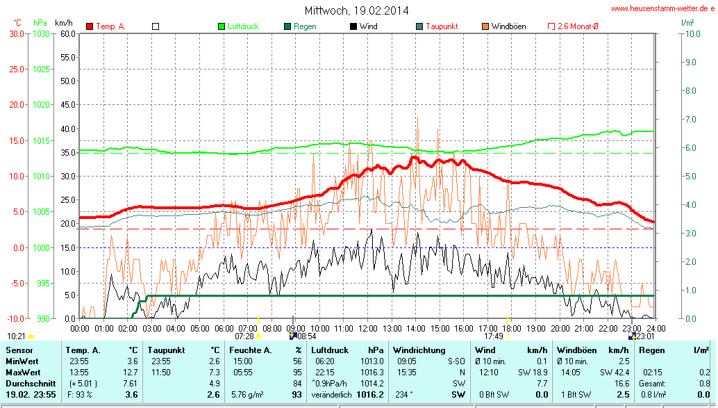Click the teal Taupunkt legend swatch

419,26
